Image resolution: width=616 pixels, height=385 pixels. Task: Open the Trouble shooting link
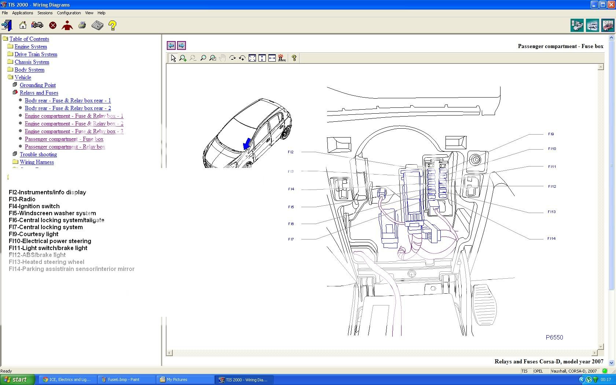pyautogui.click(x=38, y=154)
